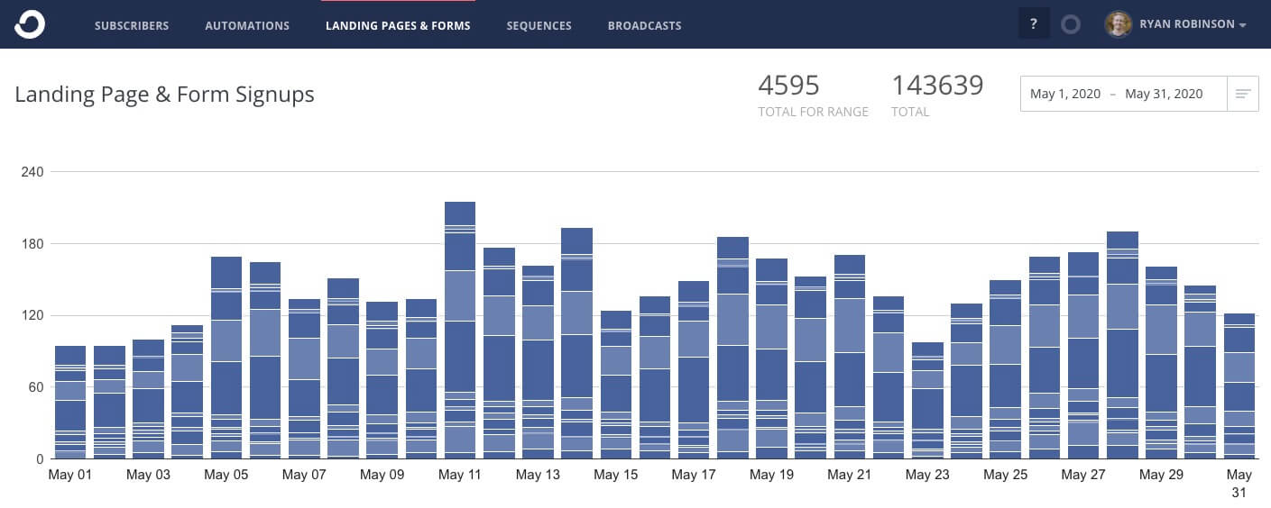Click the May 29 x-axis label
The height and width of the screenshot is (508, 1271).
point(1162,475)
